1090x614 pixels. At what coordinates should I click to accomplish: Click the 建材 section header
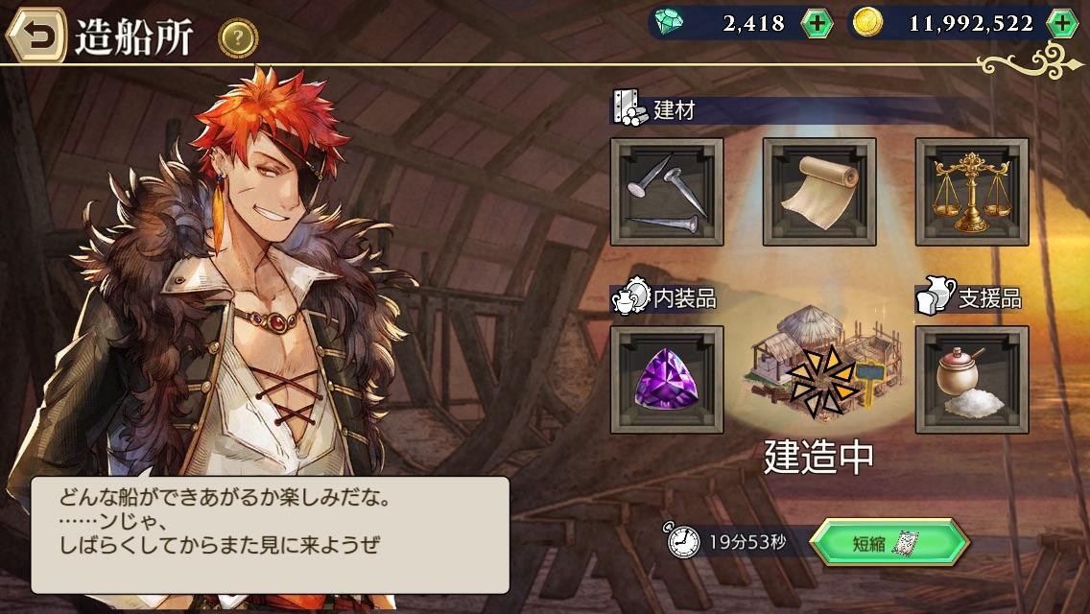pos(673,110)
